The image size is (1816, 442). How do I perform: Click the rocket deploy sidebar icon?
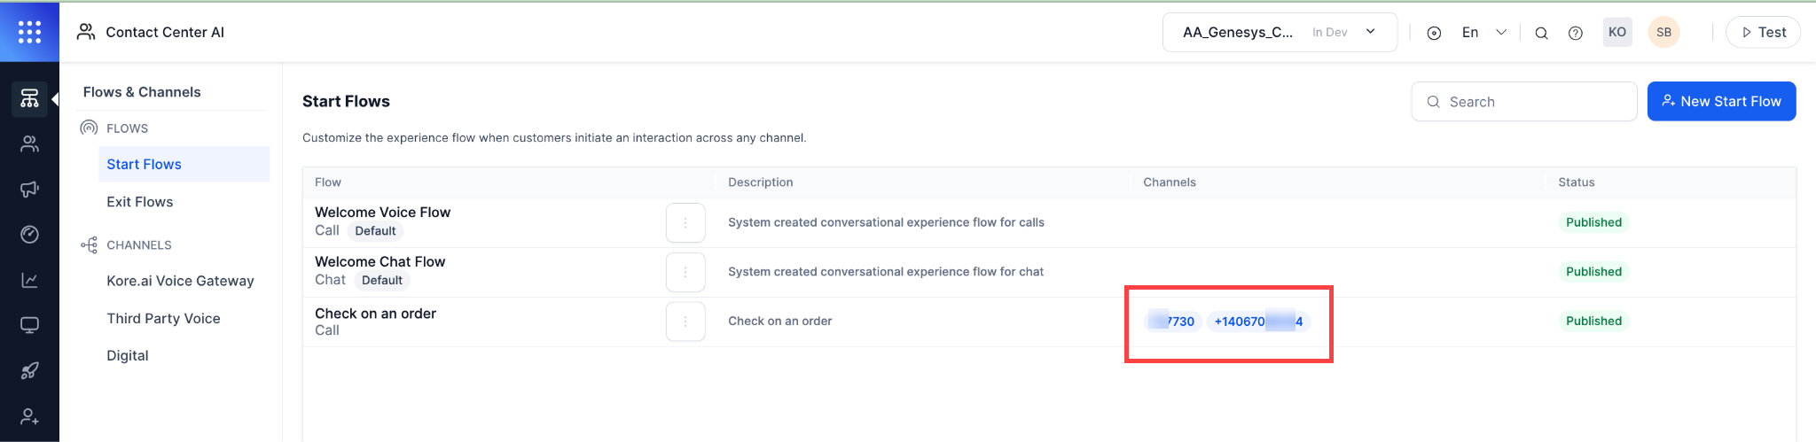[29, 370]
